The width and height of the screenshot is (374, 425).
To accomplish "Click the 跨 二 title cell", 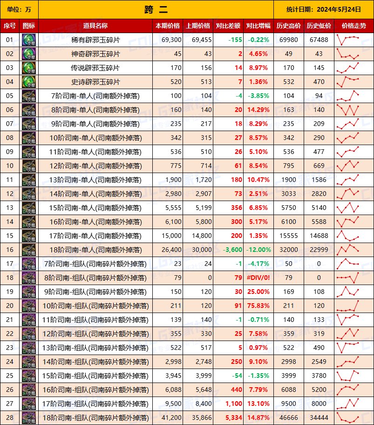I will 156,9.
